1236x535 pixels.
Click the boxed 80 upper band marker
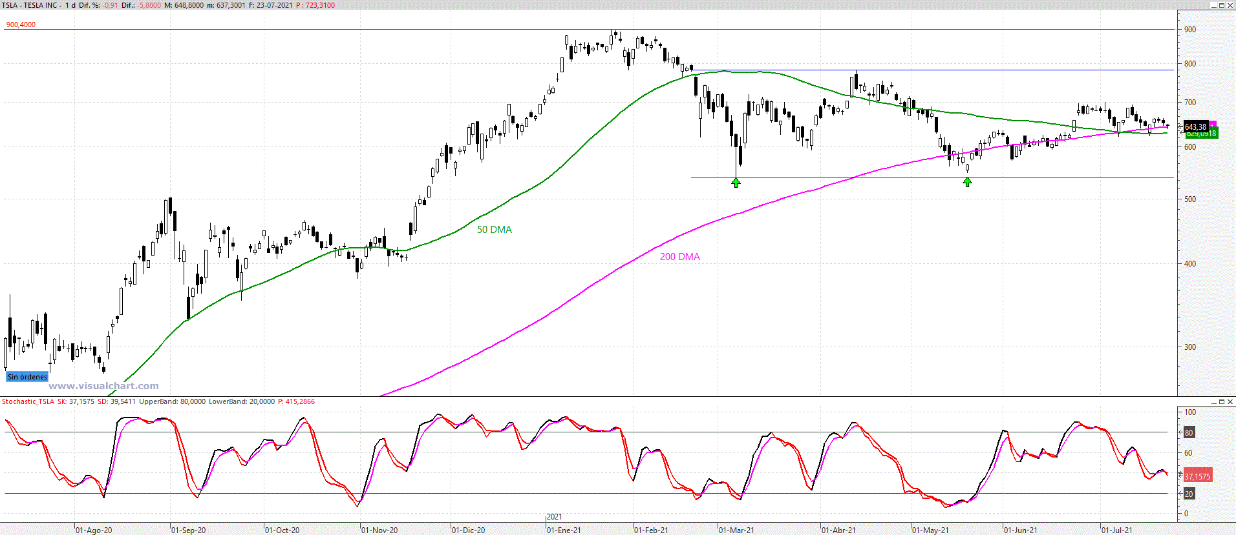click(x=1189, y=432)
